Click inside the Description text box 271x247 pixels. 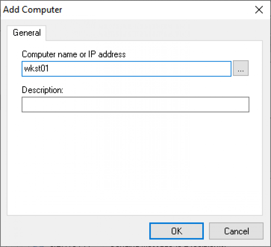coord(135,104)
